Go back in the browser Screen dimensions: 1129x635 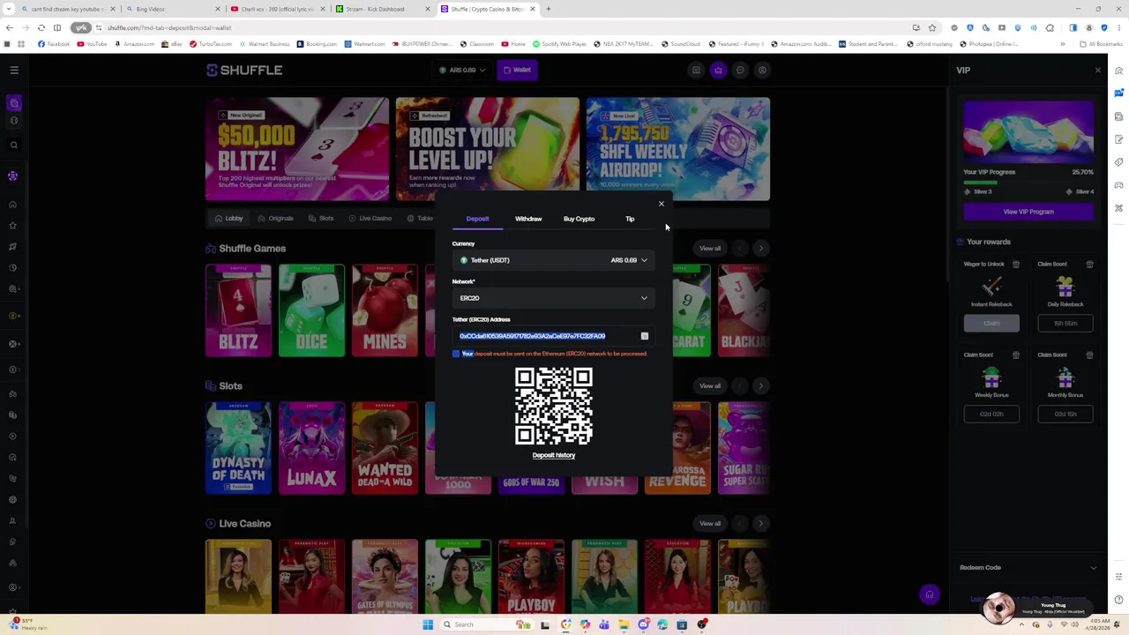pyautogui.click(x=9, y=27)
